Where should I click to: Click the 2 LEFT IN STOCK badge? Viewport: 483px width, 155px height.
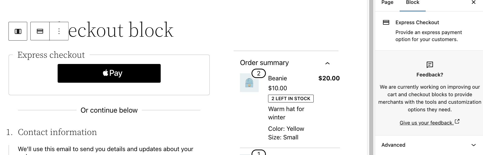[290, 98]
